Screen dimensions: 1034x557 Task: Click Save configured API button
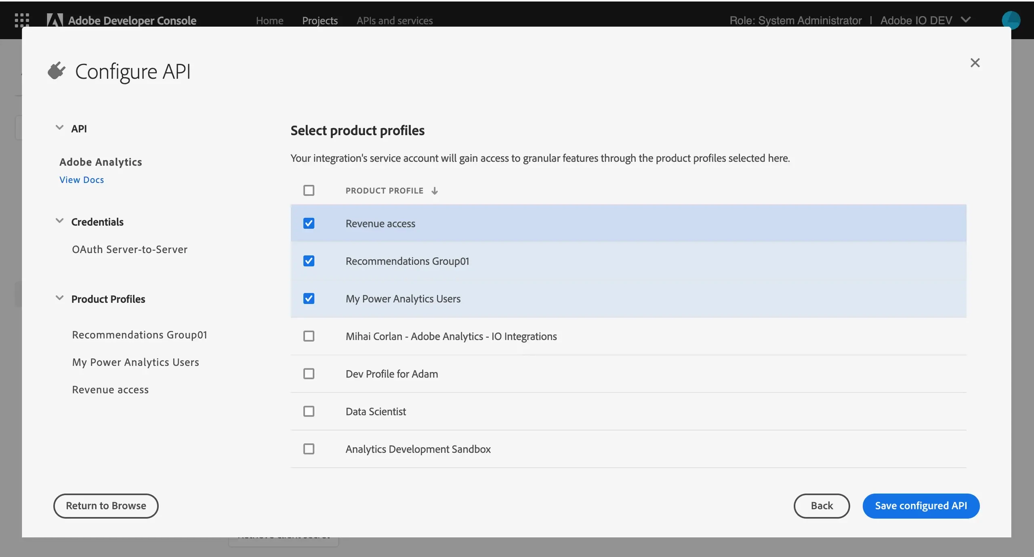tap(921, 506)
